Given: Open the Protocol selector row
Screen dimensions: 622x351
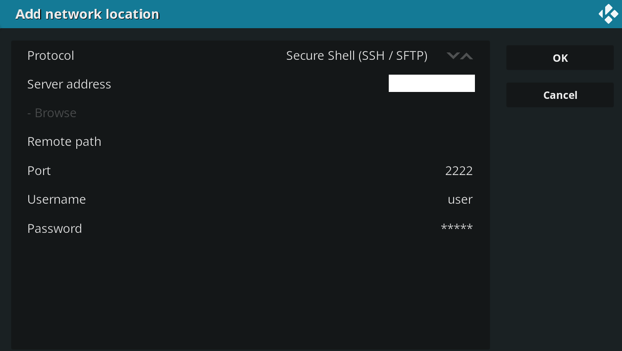Looking at the screenshot, I should [x=198, y=55].
